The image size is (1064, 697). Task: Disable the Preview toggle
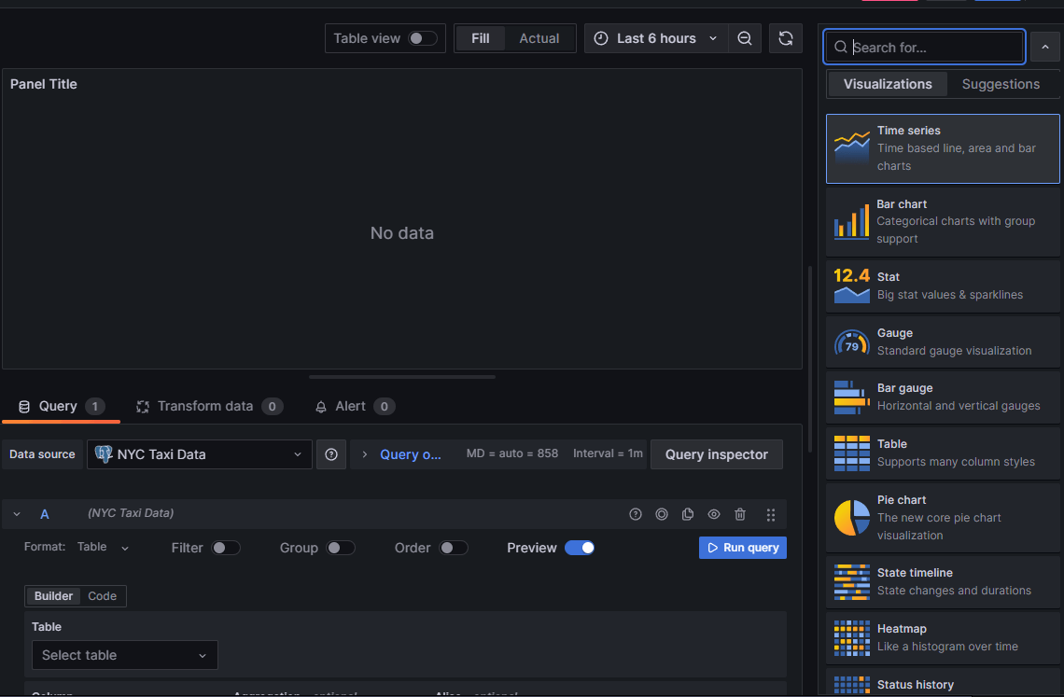[580, 548]
